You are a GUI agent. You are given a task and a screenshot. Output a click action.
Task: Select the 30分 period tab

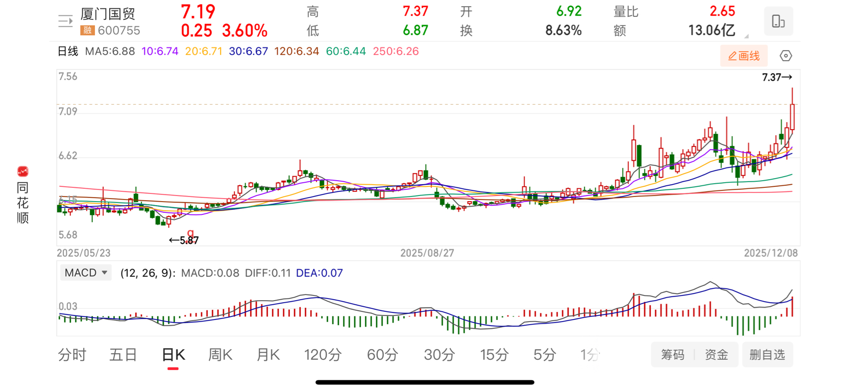click(439, 355)
